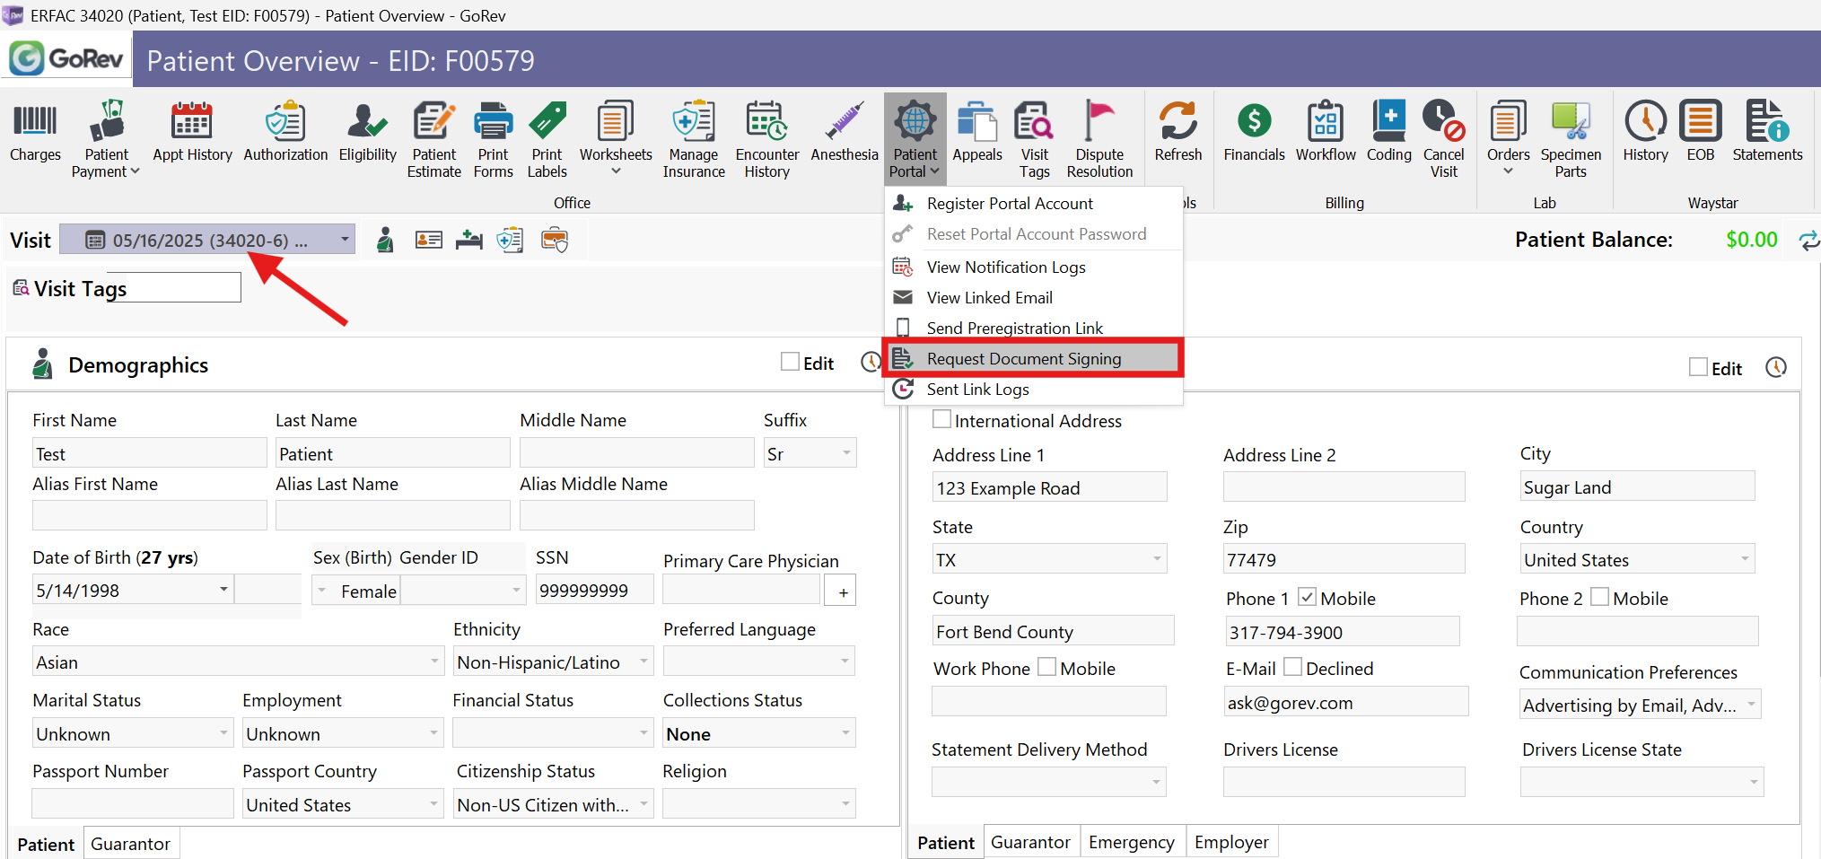Expand the Visit date dropdown
1821x859 pixels.
(345, 240)
